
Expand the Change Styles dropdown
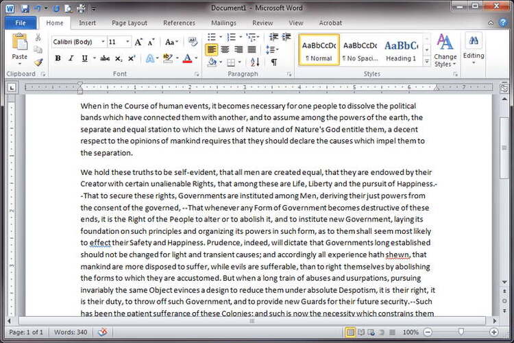coord(445,51)
